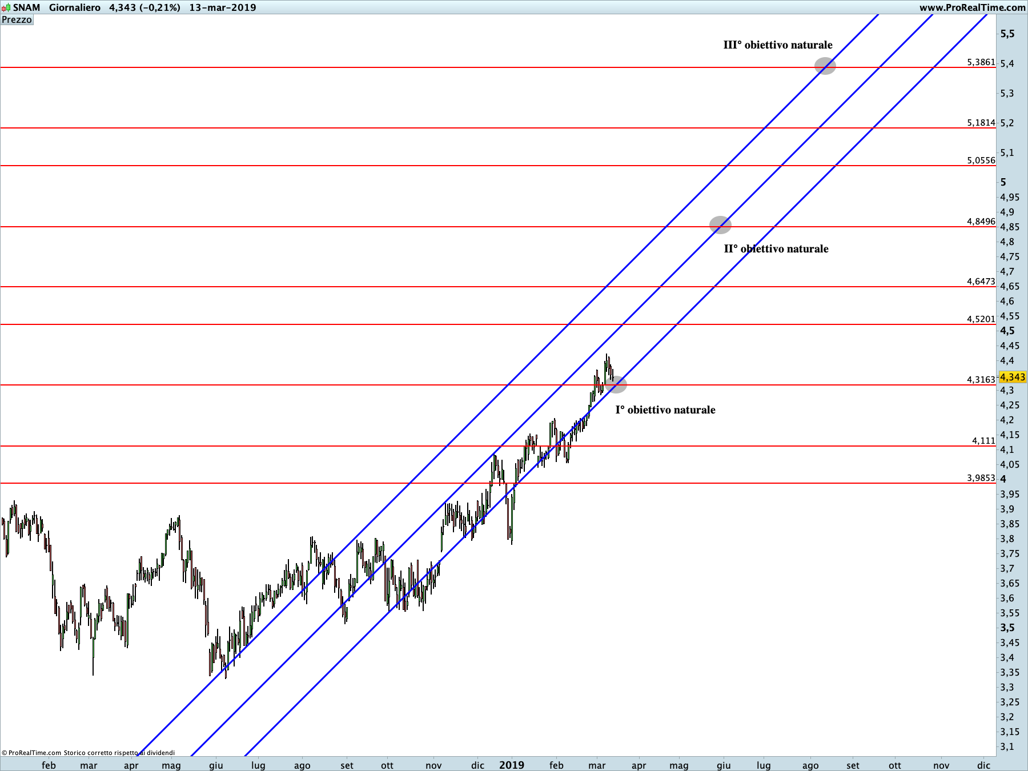Image resolution: width=1028 pixels, height=771 pixels.
Task: Click the dic label at the right end of the time axis
Action: click(x=983, y=765)
